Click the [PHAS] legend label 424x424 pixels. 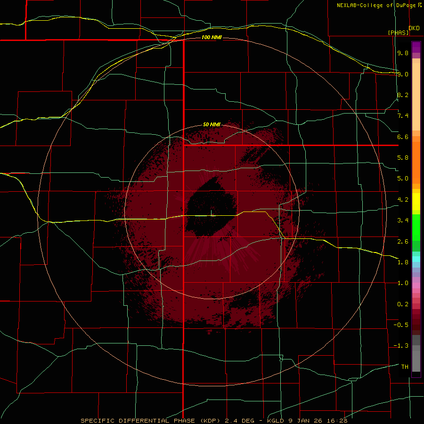398,33
